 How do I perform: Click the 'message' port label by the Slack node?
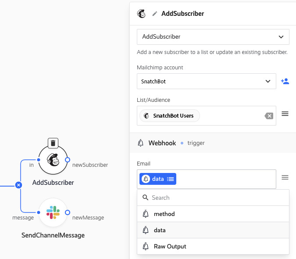[x=23, y=218]
